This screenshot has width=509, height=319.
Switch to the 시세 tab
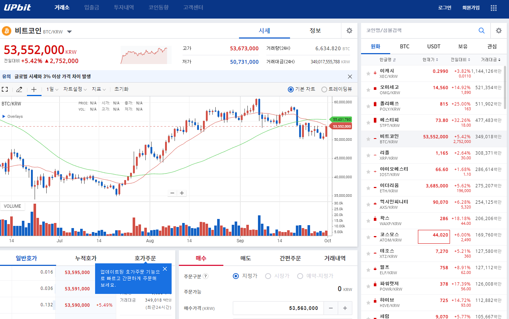click(x=265, y=31)
